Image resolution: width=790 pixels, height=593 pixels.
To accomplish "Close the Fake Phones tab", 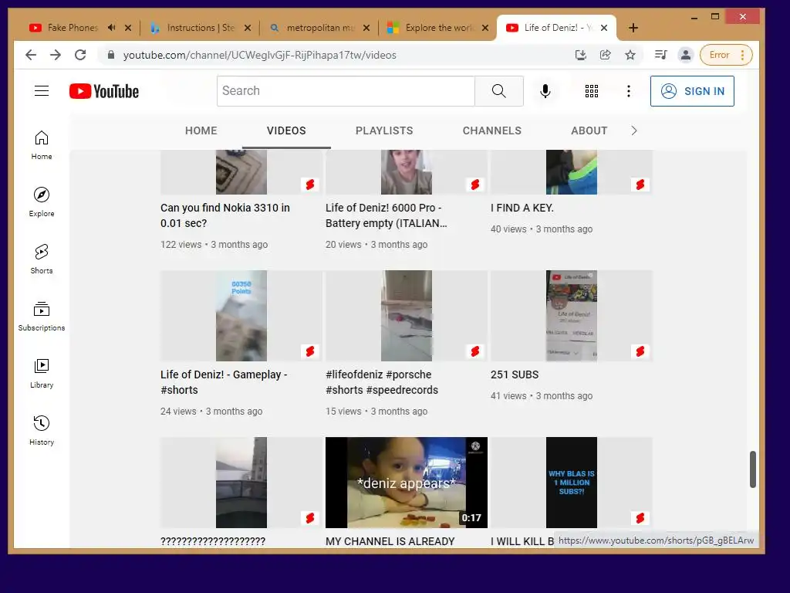I will pyautogui.click(x=128, y=28).
